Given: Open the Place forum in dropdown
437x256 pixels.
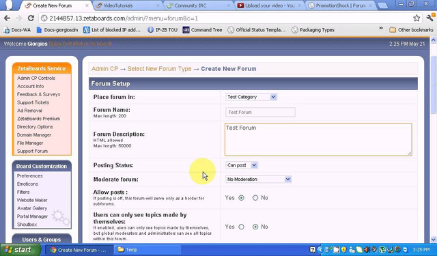Looking at the screenshot, I should (x=251, y=97).
